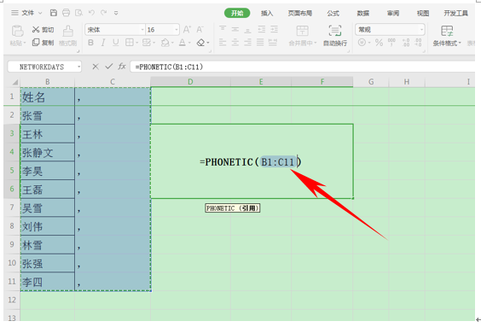Image resolution: width=481 pixels, height=327 pixels.
Task: Open insert function fx icon
Action: click(x=122, y=67)
